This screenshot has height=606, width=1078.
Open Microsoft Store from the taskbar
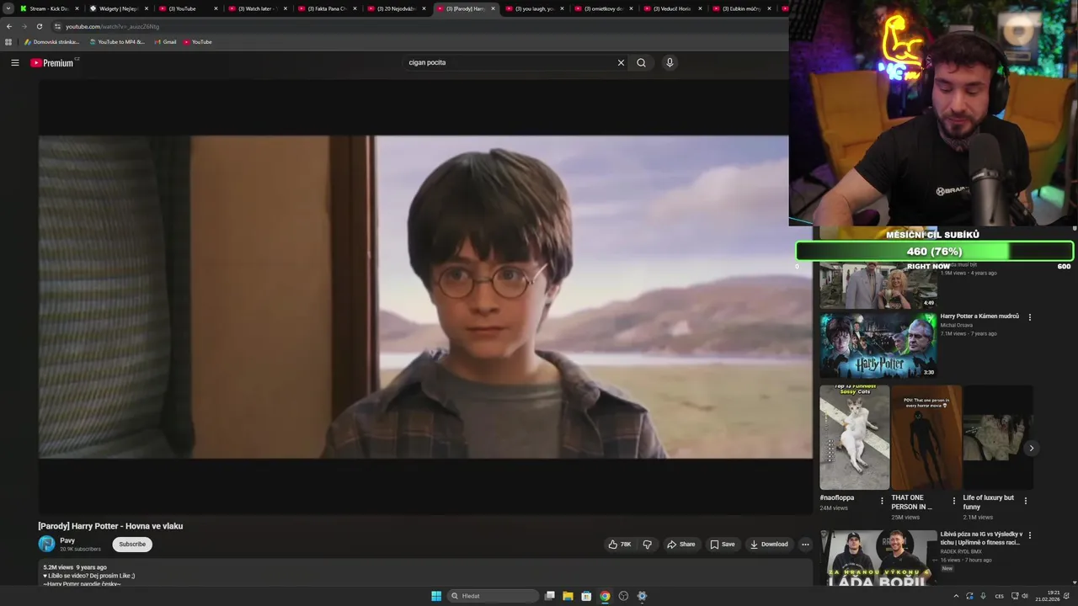(587, 596)
